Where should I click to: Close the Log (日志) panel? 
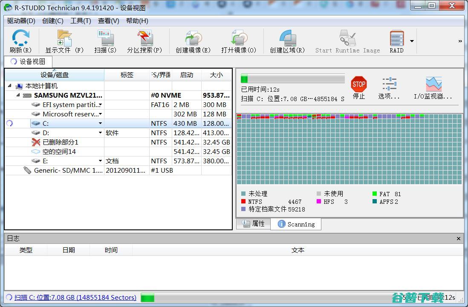pos(459,239)
